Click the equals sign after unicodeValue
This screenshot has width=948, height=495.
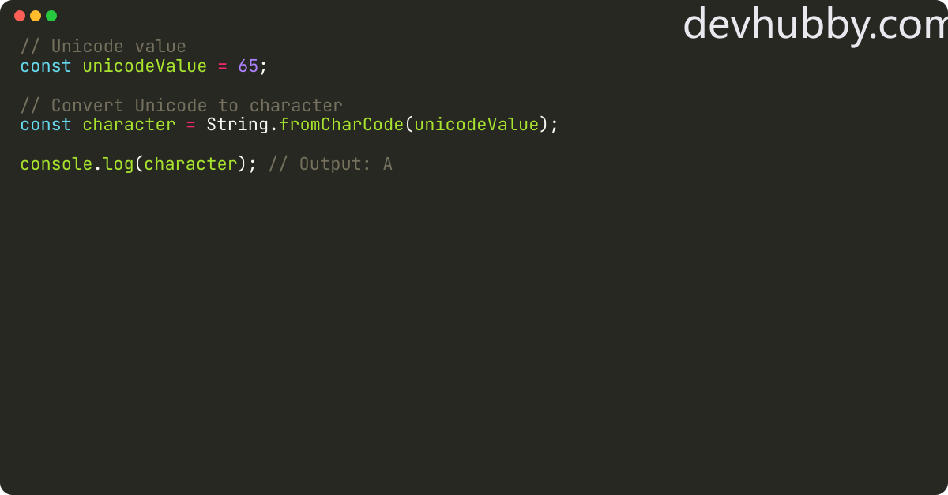tap(222, 67)
